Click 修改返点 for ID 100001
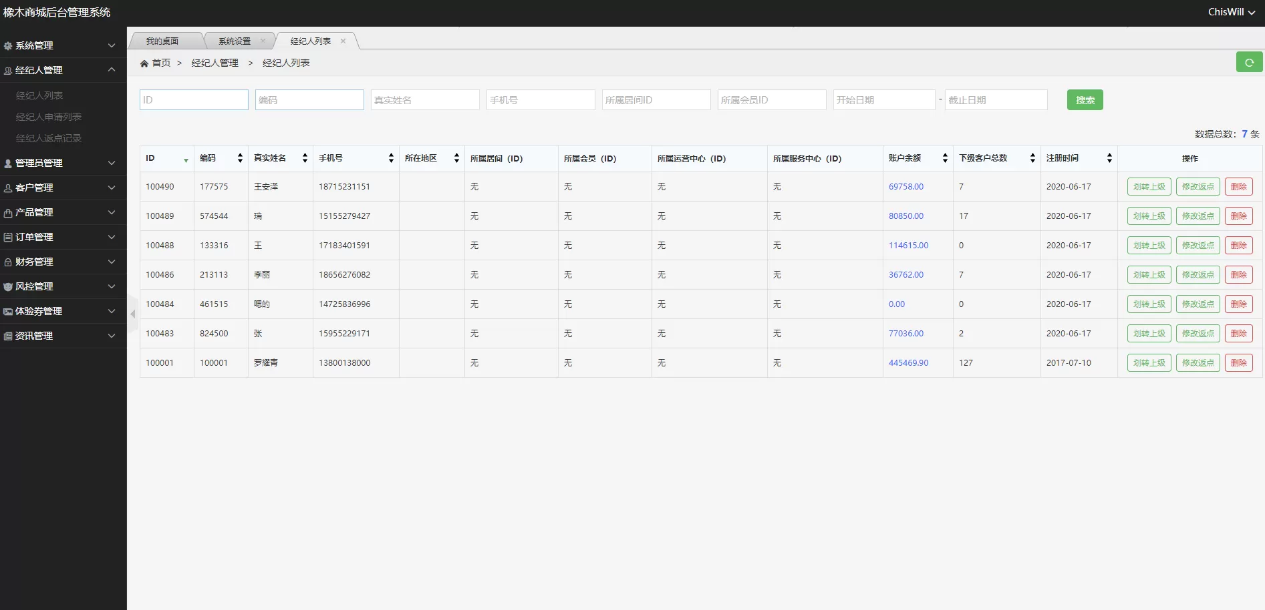Screen dimensions: 1265x610 (x=1198, y=363)
